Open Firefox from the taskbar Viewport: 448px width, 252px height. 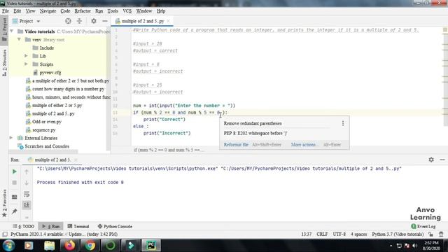coord(69,246)
